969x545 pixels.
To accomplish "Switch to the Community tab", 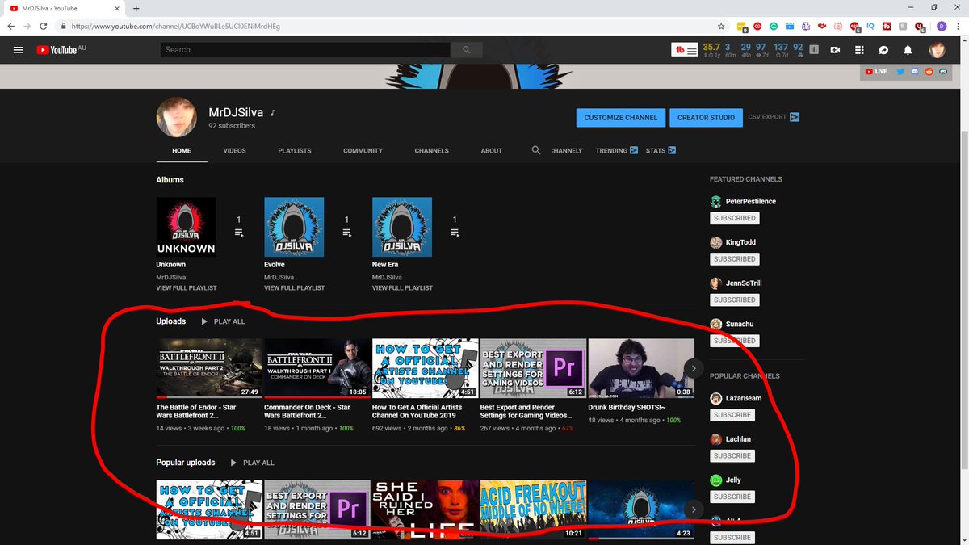I will 363,151.
